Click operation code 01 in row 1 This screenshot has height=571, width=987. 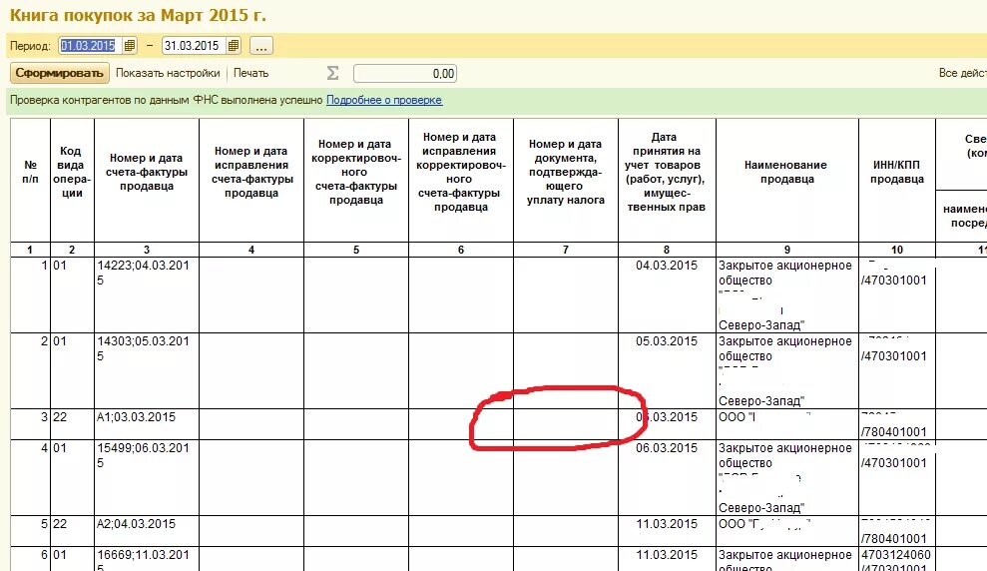point(59,266)
